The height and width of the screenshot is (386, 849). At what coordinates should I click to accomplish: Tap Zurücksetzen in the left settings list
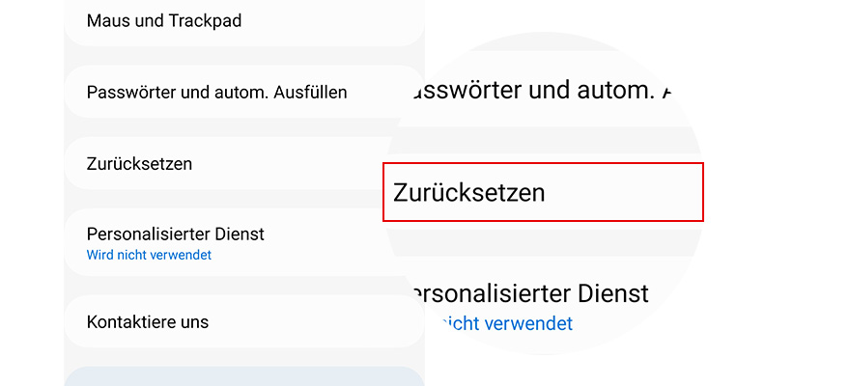(139, 164)
